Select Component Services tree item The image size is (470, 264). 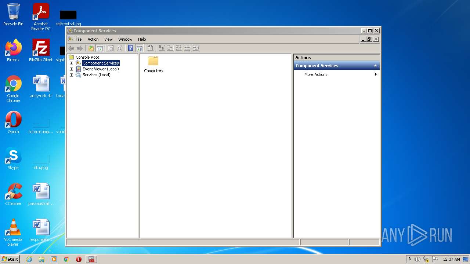101,63
